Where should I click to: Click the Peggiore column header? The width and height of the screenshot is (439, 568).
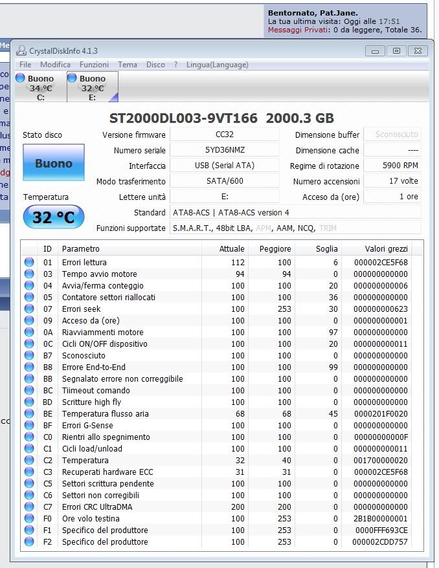coord(271,249)
